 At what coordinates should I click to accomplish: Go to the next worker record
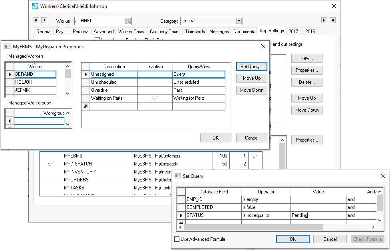coord(324,20)
